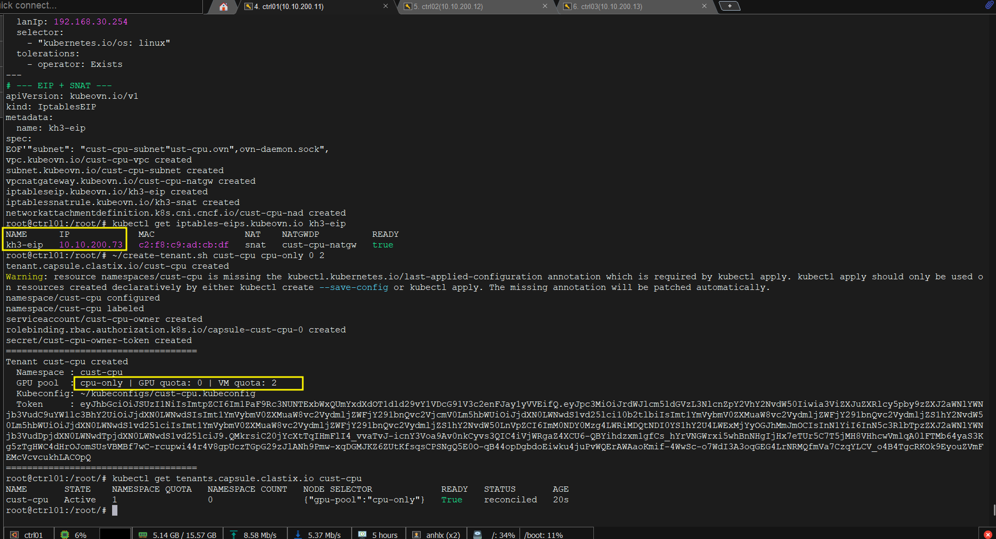The height and width of the screenshot is (539, 996).
Task: Click the AGE value 20s
Action: point(561,500)
